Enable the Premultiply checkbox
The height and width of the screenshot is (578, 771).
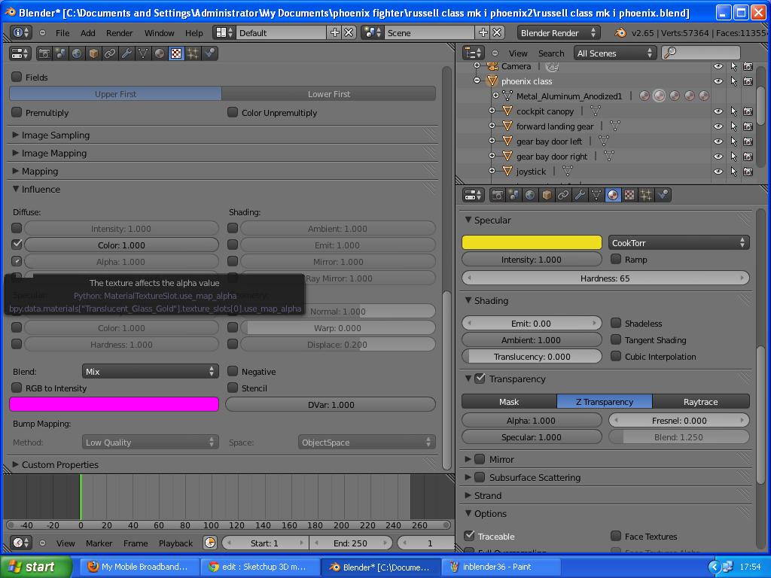[x=15, y=111]
